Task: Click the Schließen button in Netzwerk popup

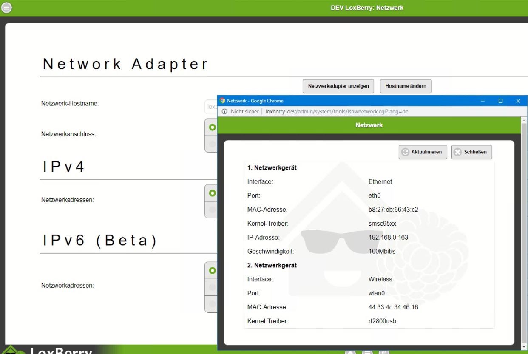Action: click(471, 152)
